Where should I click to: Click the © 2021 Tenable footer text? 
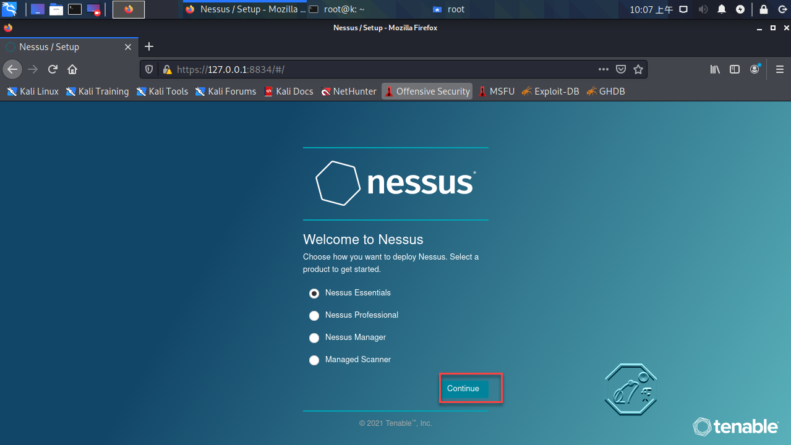tap(396, 423)
